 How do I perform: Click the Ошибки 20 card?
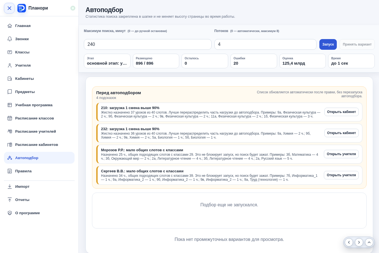[x=254, y=61]
